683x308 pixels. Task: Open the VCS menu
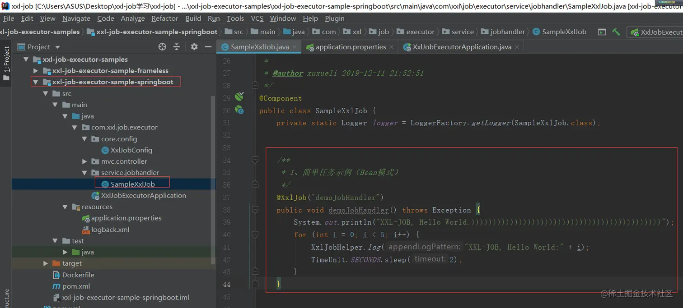pos(257,18)
